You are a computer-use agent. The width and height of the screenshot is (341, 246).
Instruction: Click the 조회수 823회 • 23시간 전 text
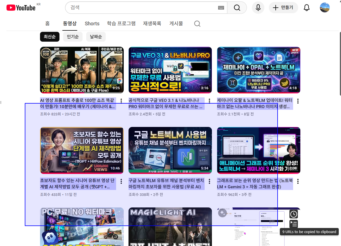[x=60, y=114]
